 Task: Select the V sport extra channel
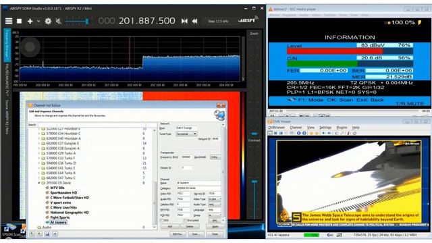coord(60,202)
